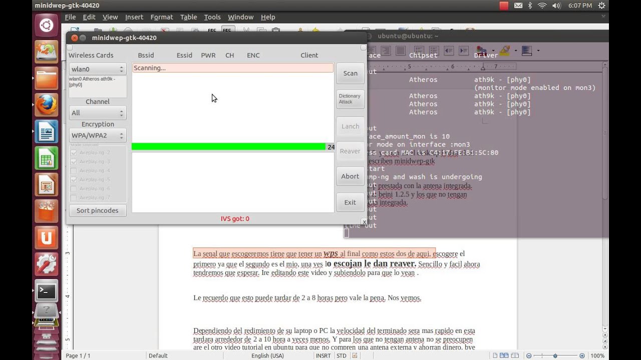Click the red indicator in the top panel
Viewport: 641px width, 360px height.
coord(504,5)
